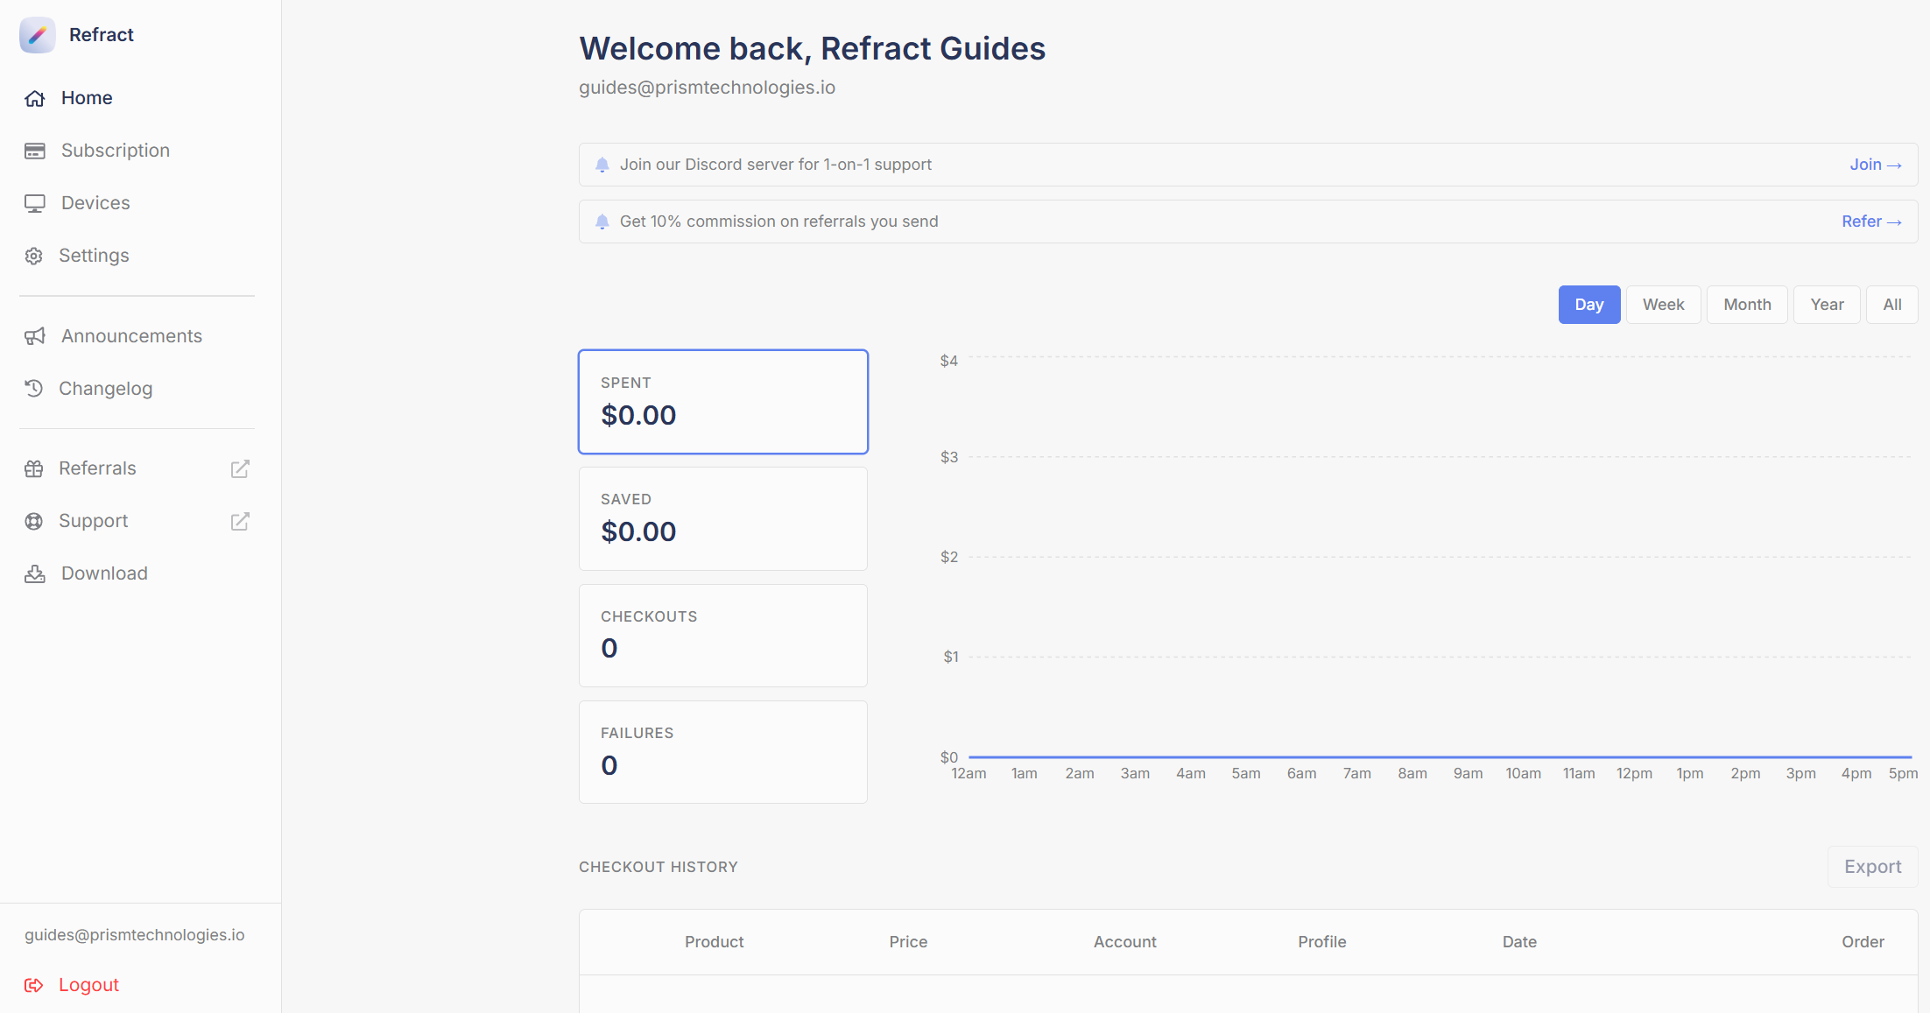Screen dimensions: 1930x1013
Task: Export the checkout history
Action: pos(1872,867)
